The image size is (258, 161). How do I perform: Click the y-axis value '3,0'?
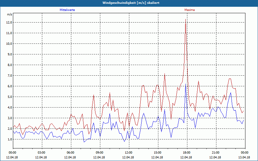pyautogui.click(x=10, y=118)
